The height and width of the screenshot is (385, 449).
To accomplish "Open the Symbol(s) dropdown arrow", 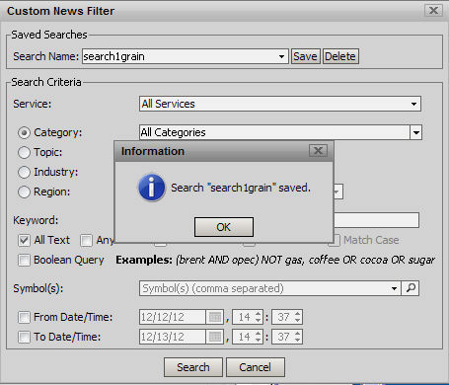I will point(394,288).
